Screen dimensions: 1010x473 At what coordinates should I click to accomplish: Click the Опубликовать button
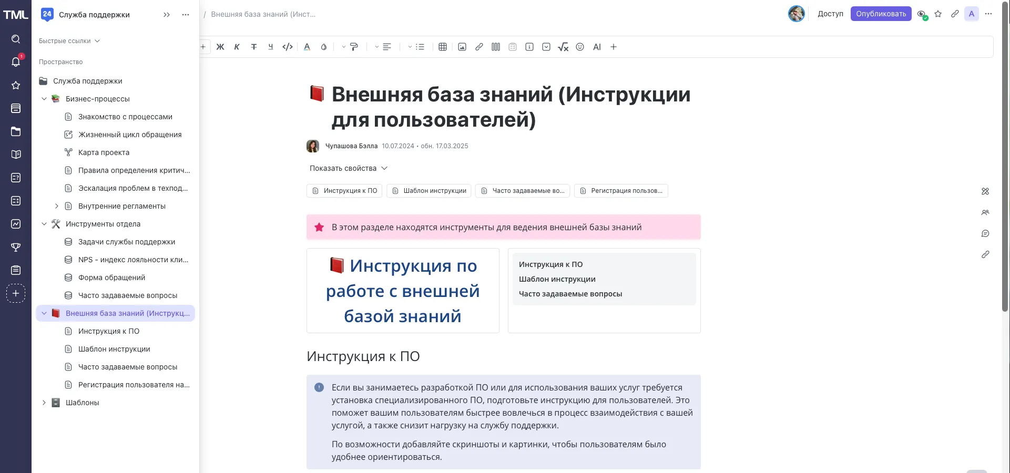(881, 14)
